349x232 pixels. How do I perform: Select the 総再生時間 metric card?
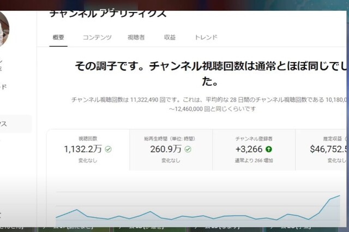coord(171,150)
